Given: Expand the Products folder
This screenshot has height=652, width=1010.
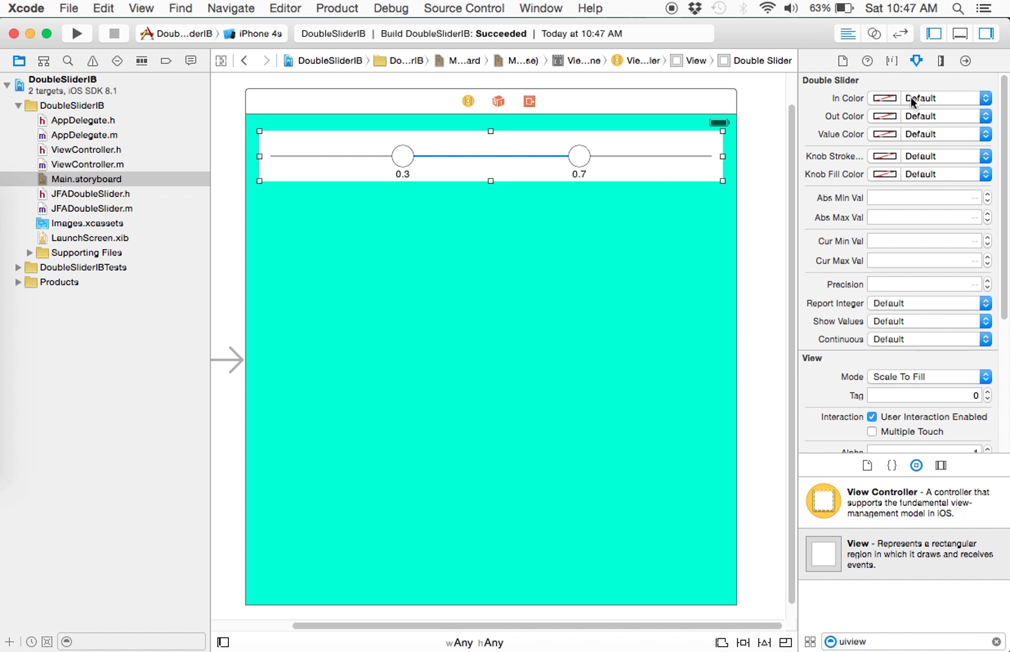Looking at the screenshot, I should coord(18,282).
